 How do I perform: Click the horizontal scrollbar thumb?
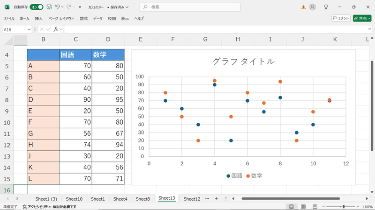291,199
